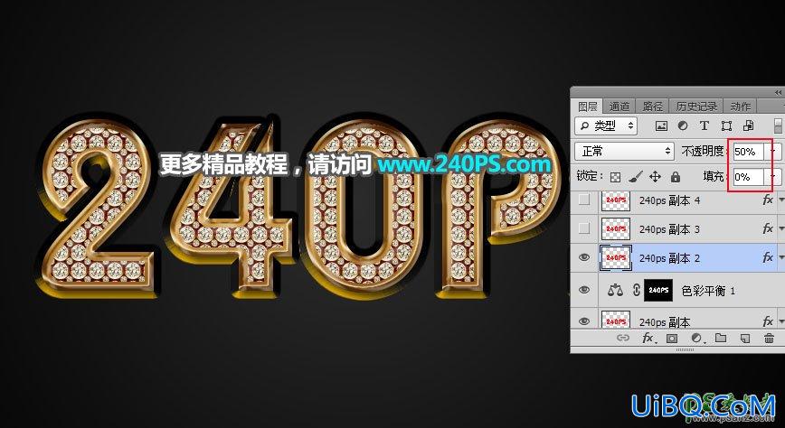Click the 不透明度 opacity label
This screenshot has width=785, height=428.
pos(704,151)
